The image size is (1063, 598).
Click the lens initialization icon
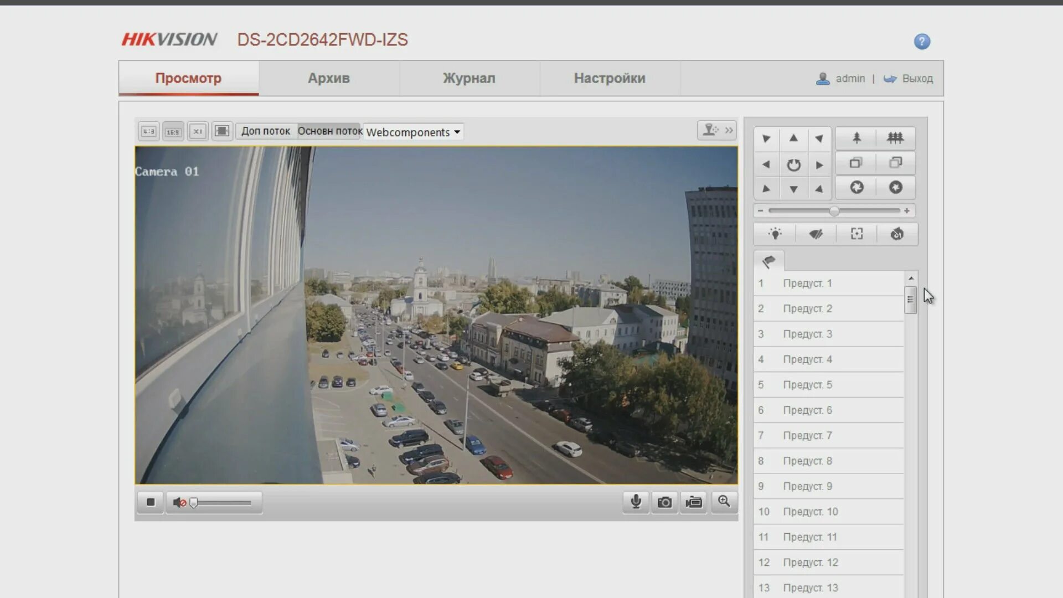897,234
